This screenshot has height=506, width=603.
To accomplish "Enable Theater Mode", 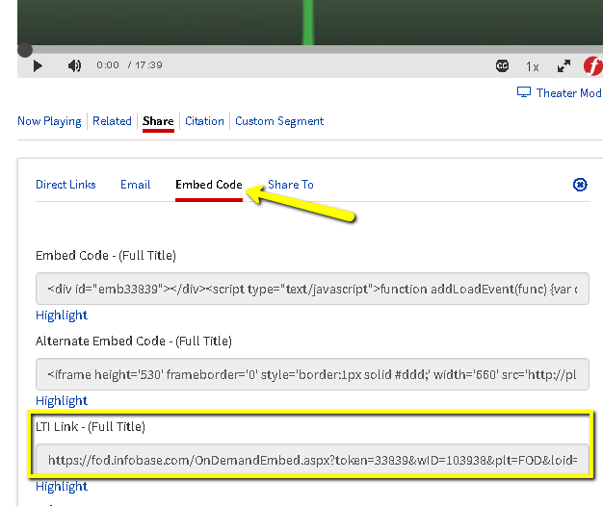I will pos(568,93).
